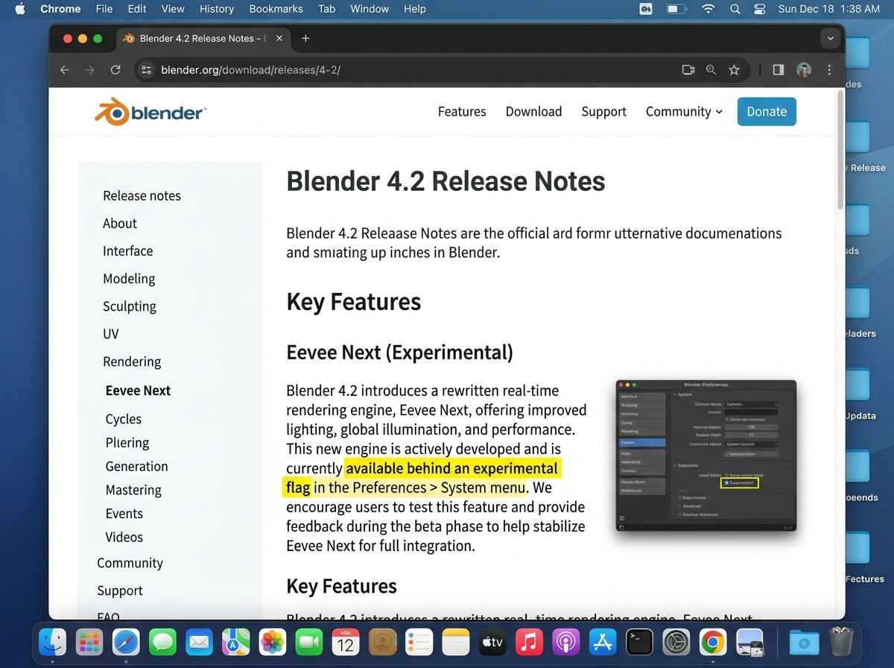Open Apple TV from the dock

(x=492, y=642)
